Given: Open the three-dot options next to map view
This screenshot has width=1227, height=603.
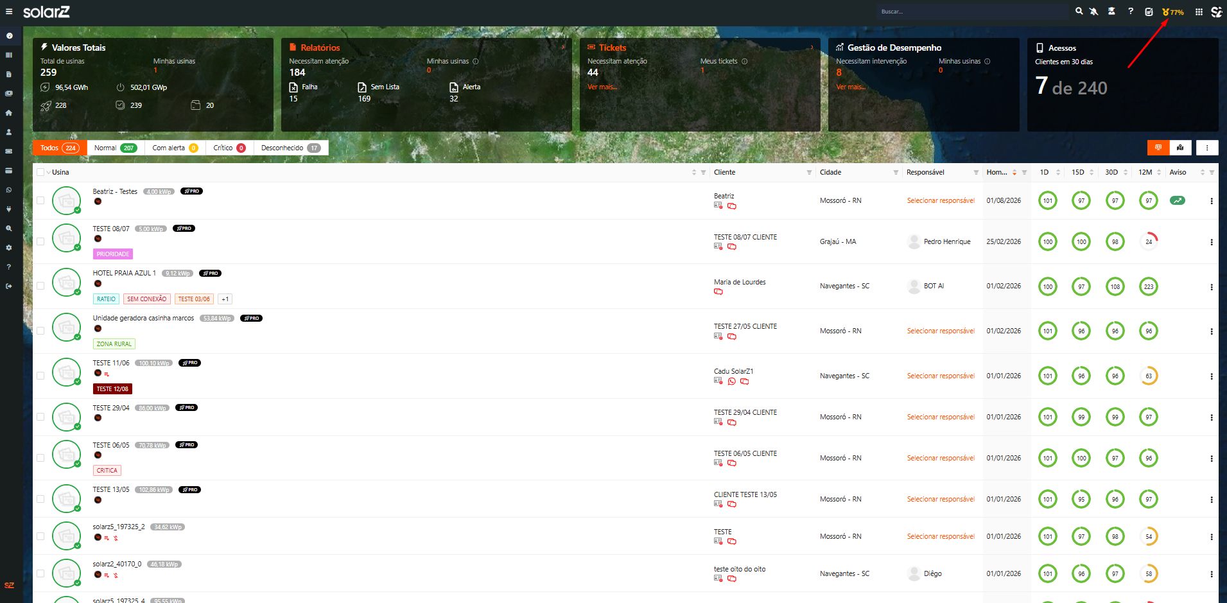Looking at the screenshot, I should pyautogui.click(x=1207, y=148).
